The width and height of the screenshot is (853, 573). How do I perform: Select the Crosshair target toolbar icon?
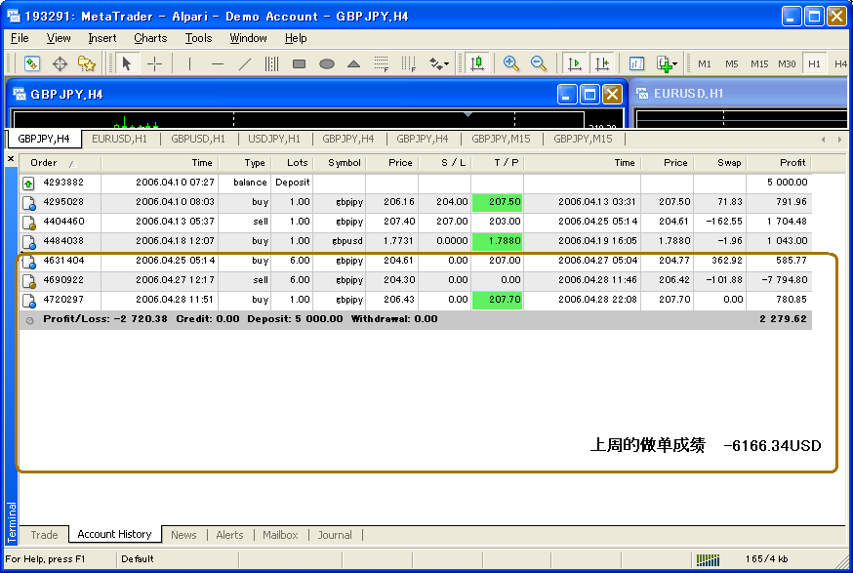click(x=60, y=63)
